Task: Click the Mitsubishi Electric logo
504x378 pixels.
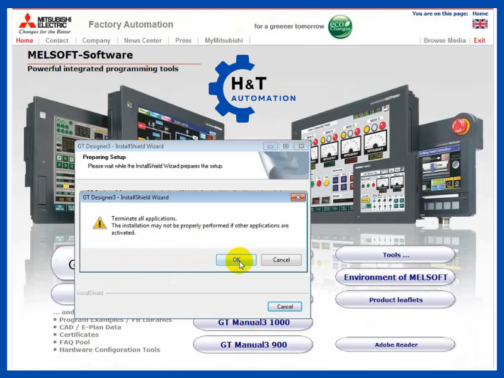Action: pyautogui.click(x=43, y=23)
